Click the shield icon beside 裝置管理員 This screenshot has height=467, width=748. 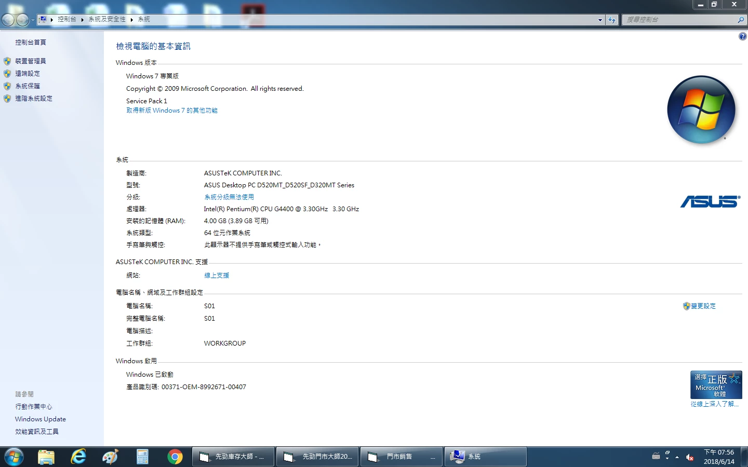click(x=7, y=61)
